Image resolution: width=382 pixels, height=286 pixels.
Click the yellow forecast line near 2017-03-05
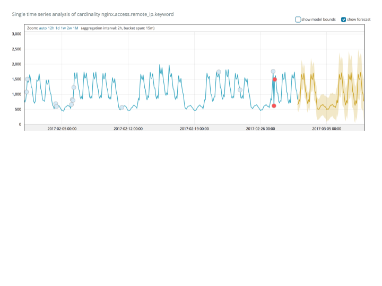326,109
